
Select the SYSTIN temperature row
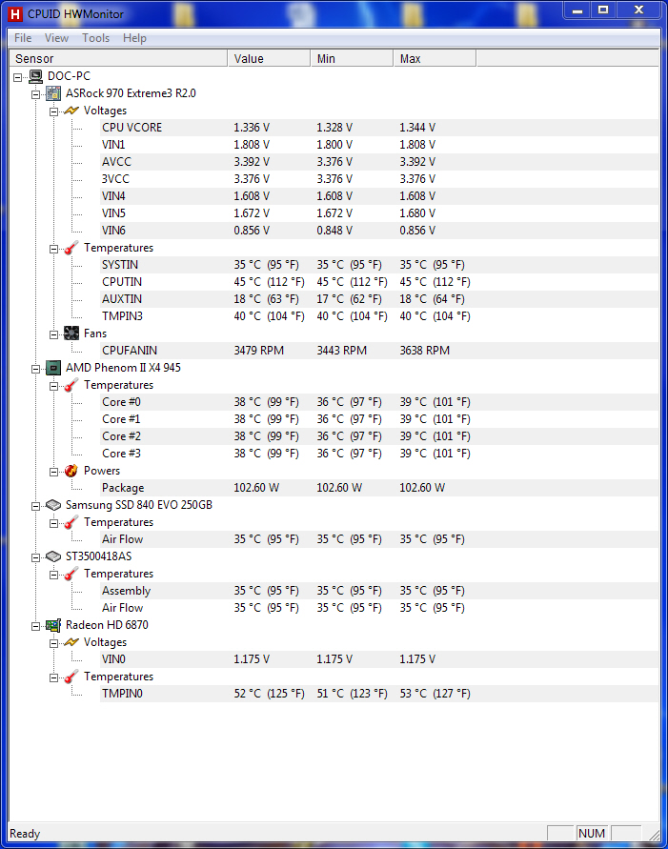[x=379, y=265]
